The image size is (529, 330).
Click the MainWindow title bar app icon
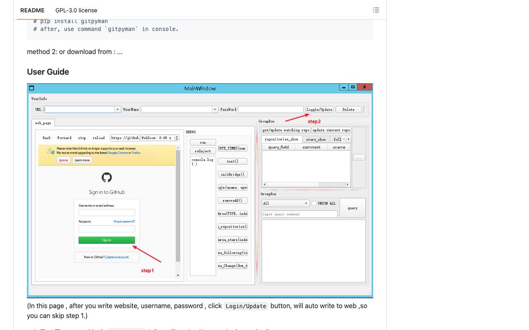(31, 88)
